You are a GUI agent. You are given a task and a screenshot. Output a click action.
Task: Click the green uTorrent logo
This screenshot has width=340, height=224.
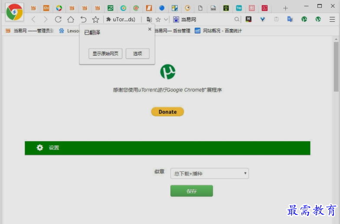167,72
